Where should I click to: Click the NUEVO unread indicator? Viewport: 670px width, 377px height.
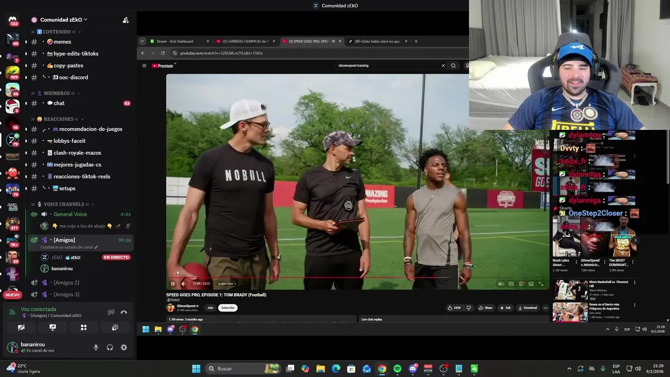point(13,295)
